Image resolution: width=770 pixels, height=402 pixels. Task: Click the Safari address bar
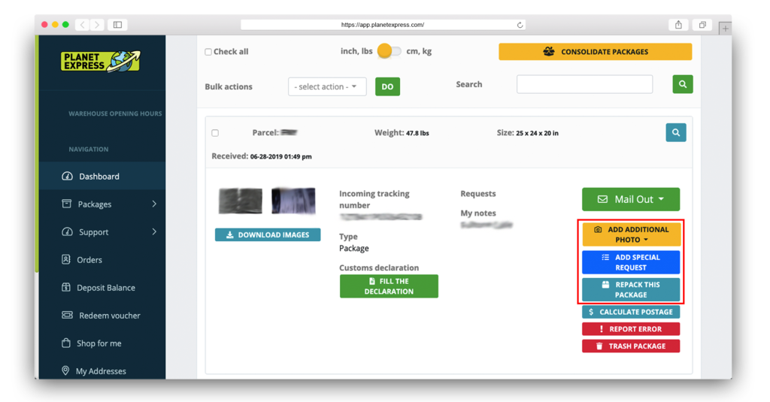383,25
